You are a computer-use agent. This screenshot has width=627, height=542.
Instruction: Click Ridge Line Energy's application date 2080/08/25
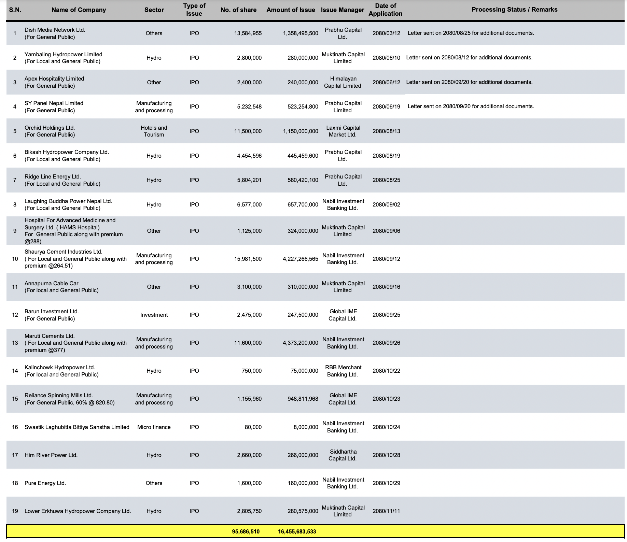tap(386, 180)
